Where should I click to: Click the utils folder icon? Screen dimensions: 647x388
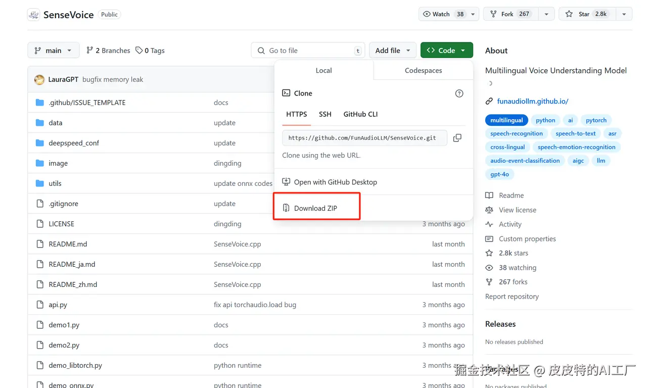click(x=40, y=183)
